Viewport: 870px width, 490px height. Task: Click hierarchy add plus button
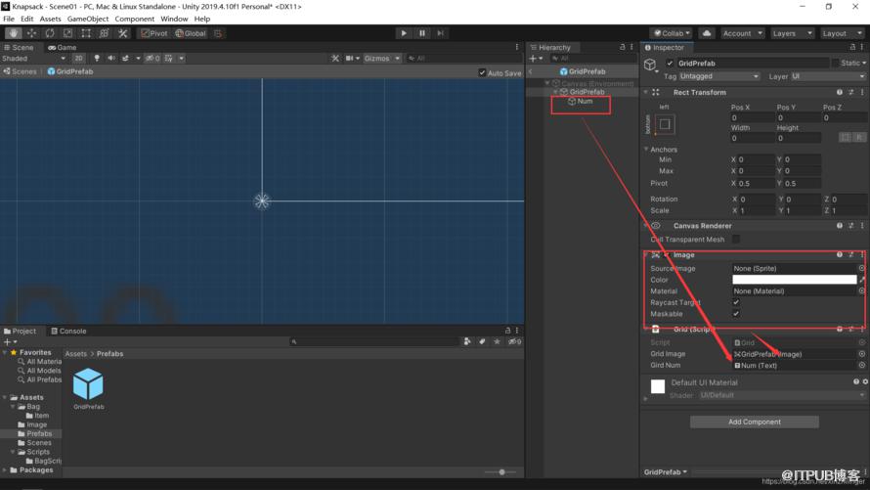tap(535, 59)
